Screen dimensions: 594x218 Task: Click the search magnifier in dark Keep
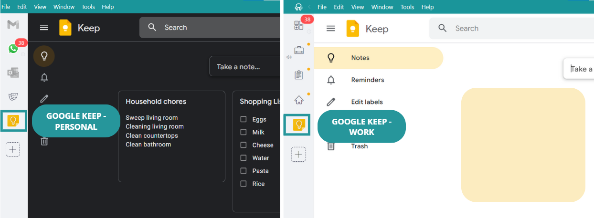(x=152, y=27)
